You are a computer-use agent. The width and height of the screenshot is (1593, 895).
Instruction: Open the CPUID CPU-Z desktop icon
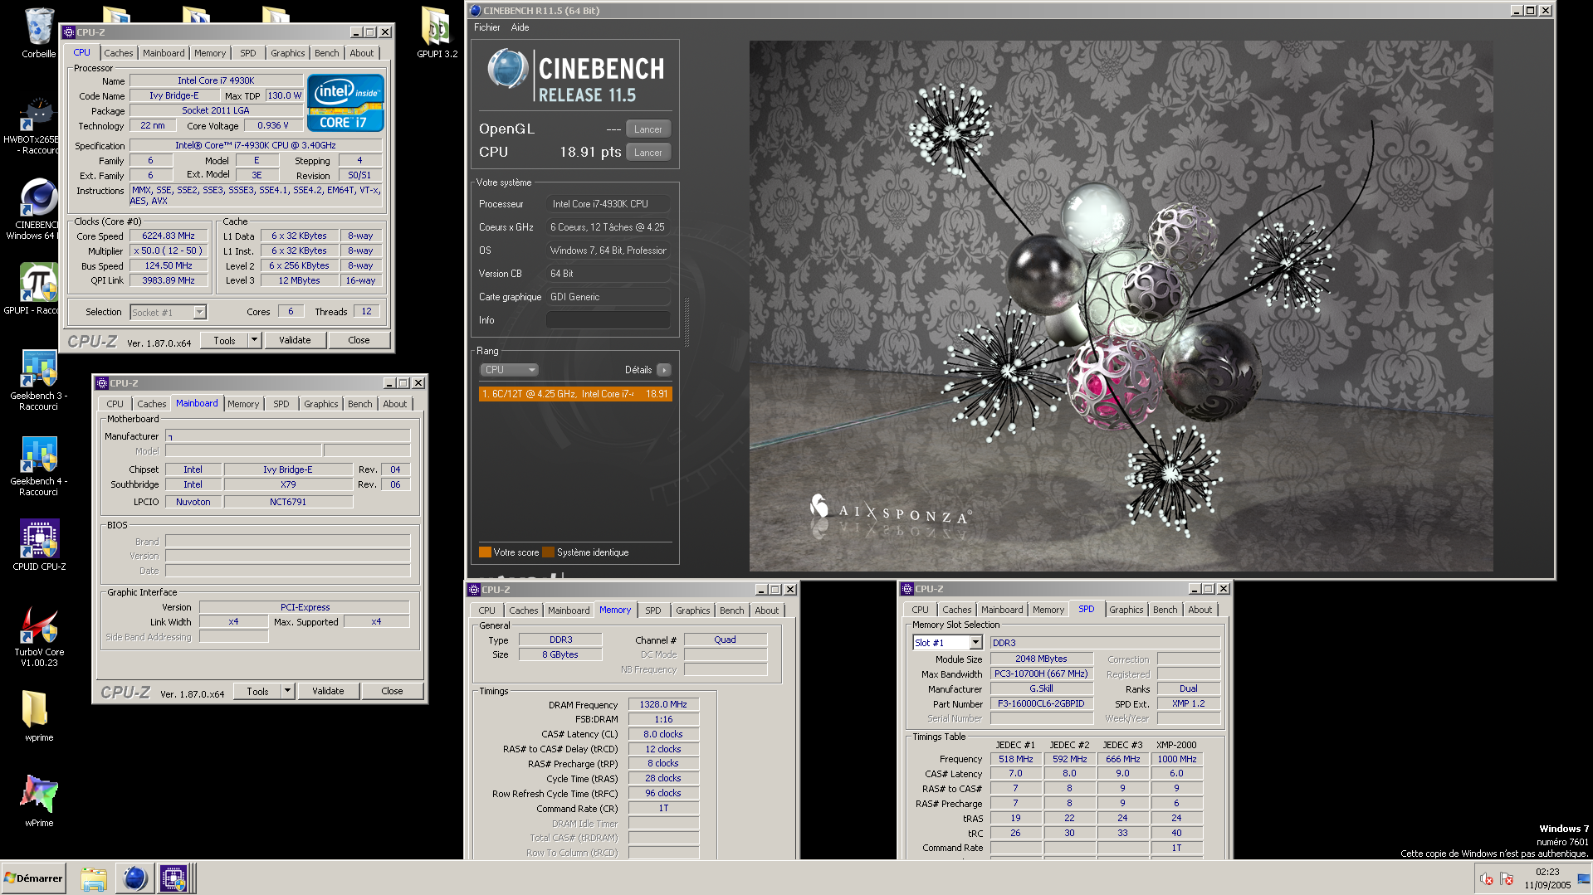39,539
